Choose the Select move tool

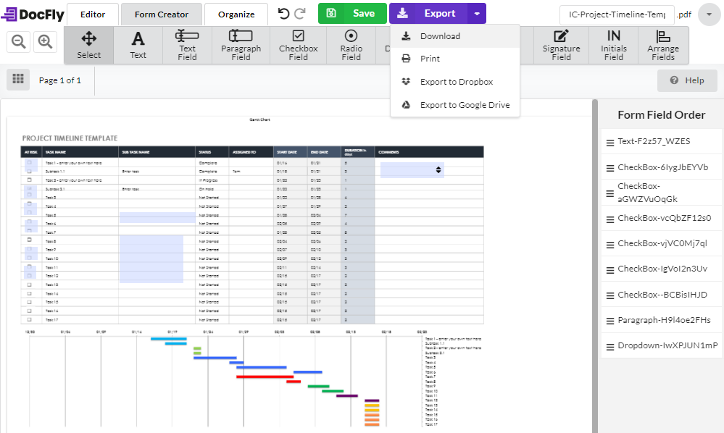click(x=88, y=45)
